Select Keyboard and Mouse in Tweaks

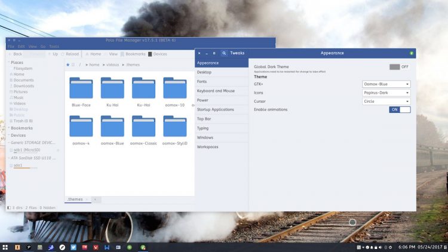click(x=222, y=91)
